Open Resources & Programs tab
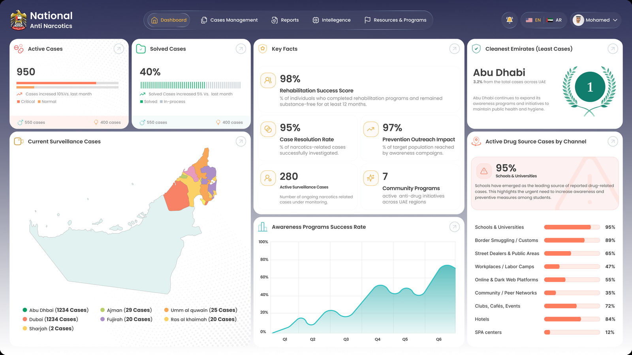This screenshot has width=632, height=355. click(x=395, y=20)
